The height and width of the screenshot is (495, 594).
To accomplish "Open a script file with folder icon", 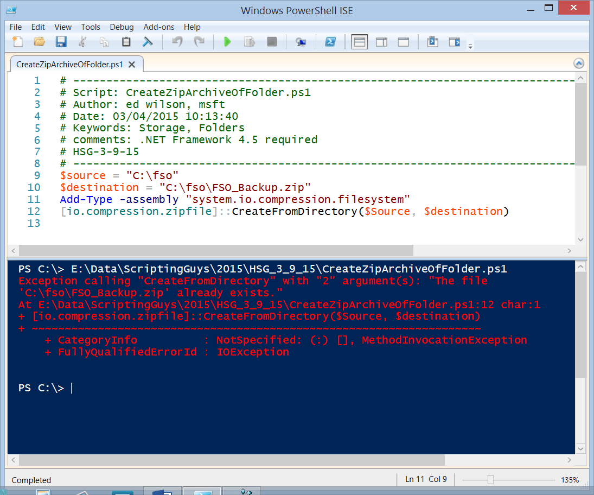I will click(39, 42).
